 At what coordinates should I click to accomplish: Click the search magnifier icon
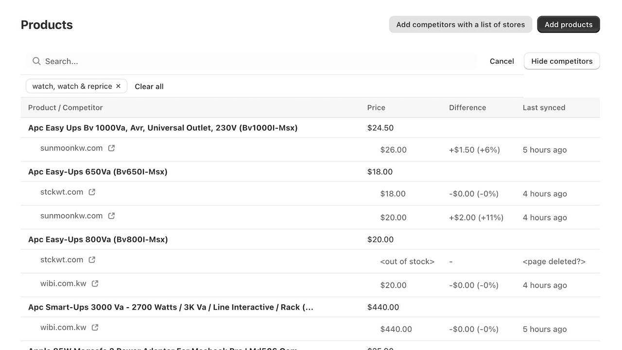click(36, 61)
